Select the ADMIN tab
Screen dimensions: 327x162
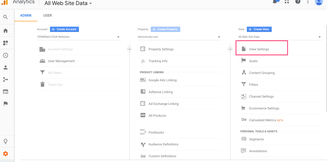[x=26, y=15]
